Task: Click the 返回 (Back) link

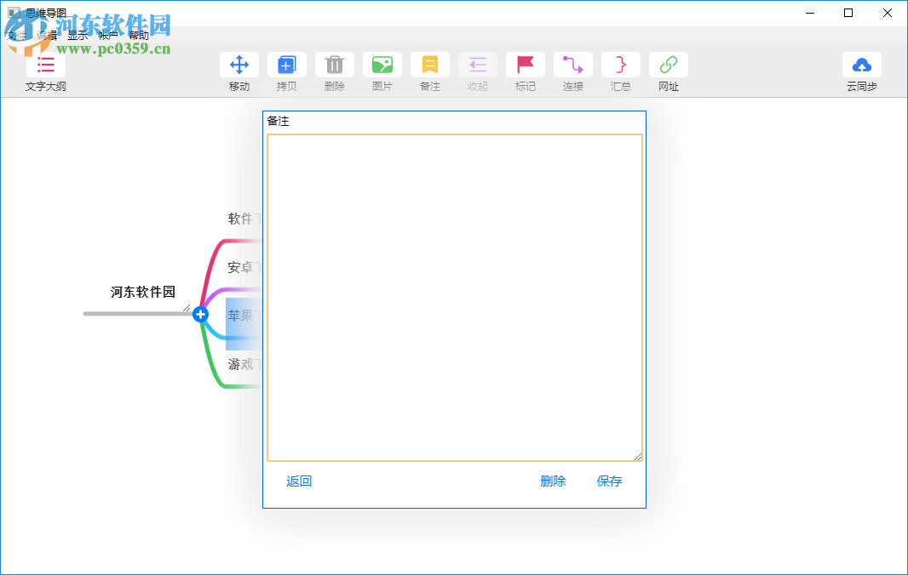Action: click(x=299, y=481)
